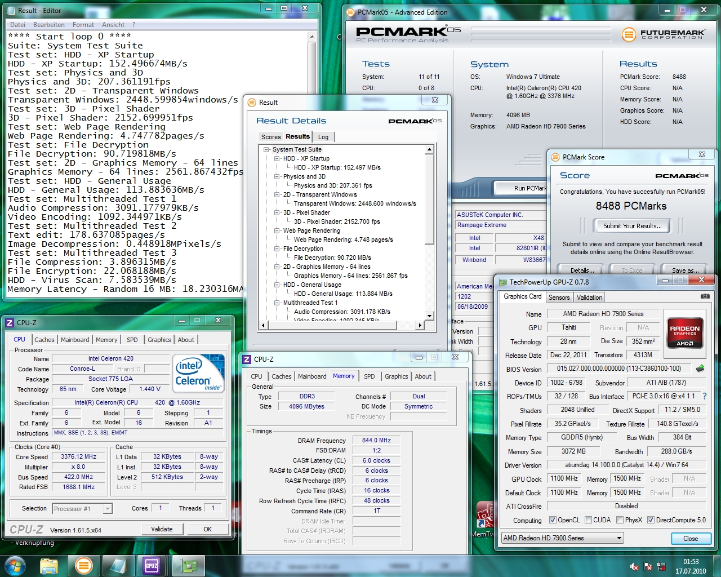Click the Result tree vertical scrollbar thumb
This screenshot has width=721, height=577.
(x=429, y=199)
